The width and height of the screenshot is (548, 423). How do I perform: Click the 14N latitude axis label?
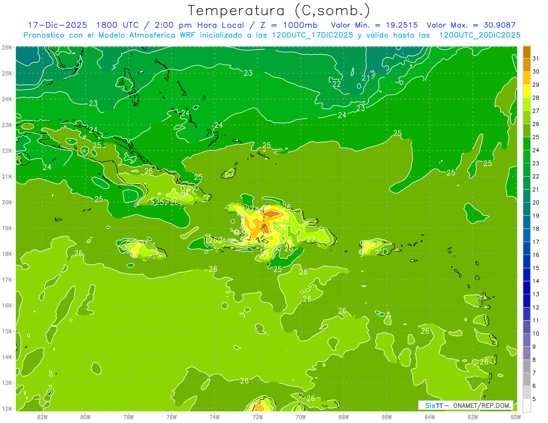(x=7, y=357)
